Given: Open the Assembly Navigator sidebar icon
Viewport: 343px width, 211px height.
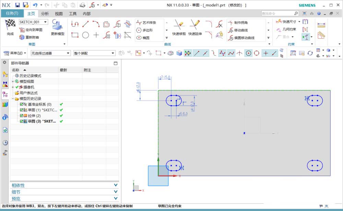Looking at the screenshot, I should coord(5,74).
